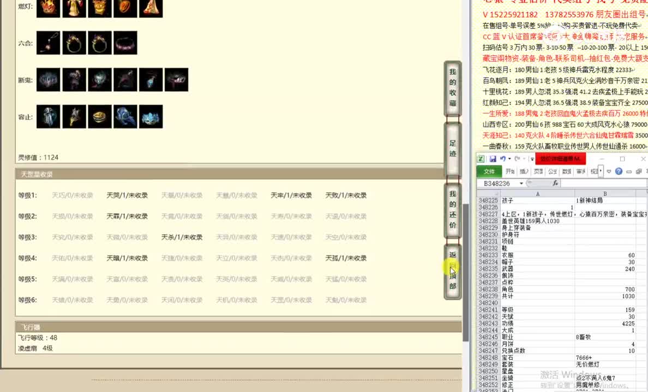Select the first item icon in the 燃灯 row

(x=48, y=8)
